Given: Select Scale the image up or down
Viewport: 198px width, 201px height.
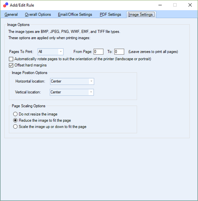Looking at the screenshot, I should [x=15, y=127].
